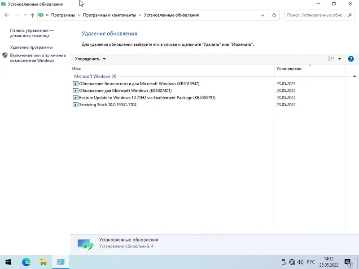Open the notification center icon
The width and height of the screenshot is (359, 269).
click(x=348, y=262)
